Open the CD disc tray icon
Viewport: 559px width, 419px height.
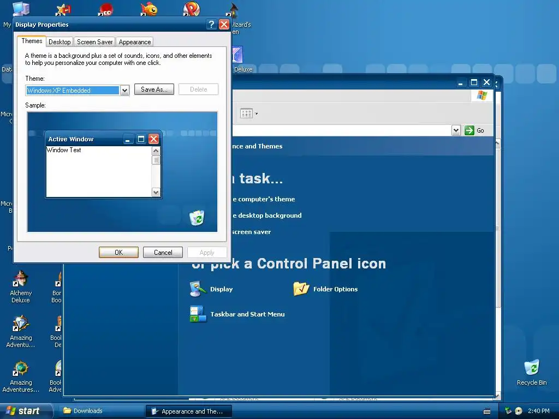pyautogui.click(x=519, y=411)
